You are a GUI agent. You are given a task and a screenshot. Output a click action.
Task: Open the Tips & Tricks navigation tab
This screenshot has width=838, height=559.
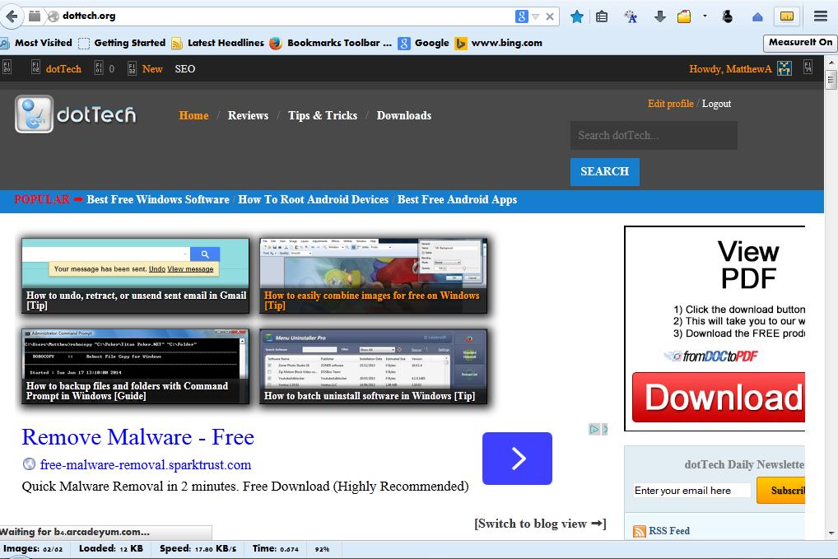point(322,115)
